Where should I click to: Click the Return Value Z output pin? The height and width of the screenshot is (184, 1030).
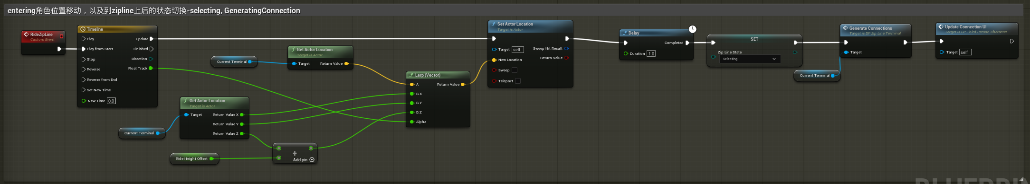point(242,133)
